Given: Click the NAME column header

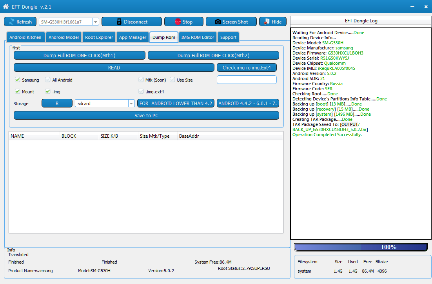Looking at the screenshot, I should point(34,136).
